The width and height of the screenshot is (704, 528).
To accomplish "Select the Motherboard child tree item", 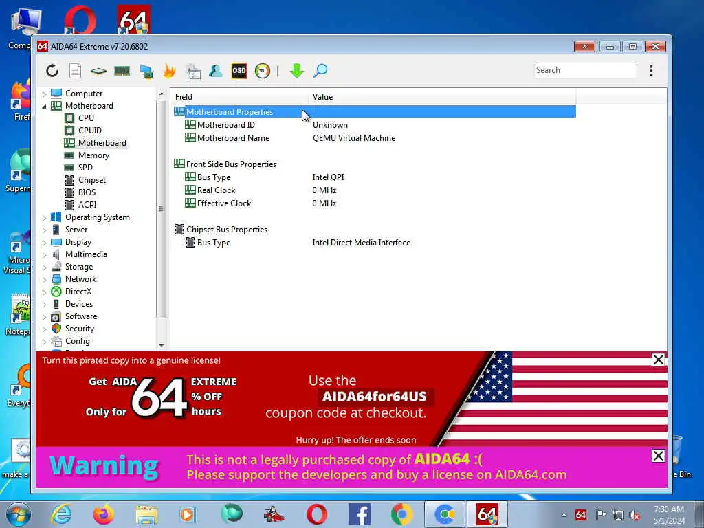I will [x=102, y=143].
